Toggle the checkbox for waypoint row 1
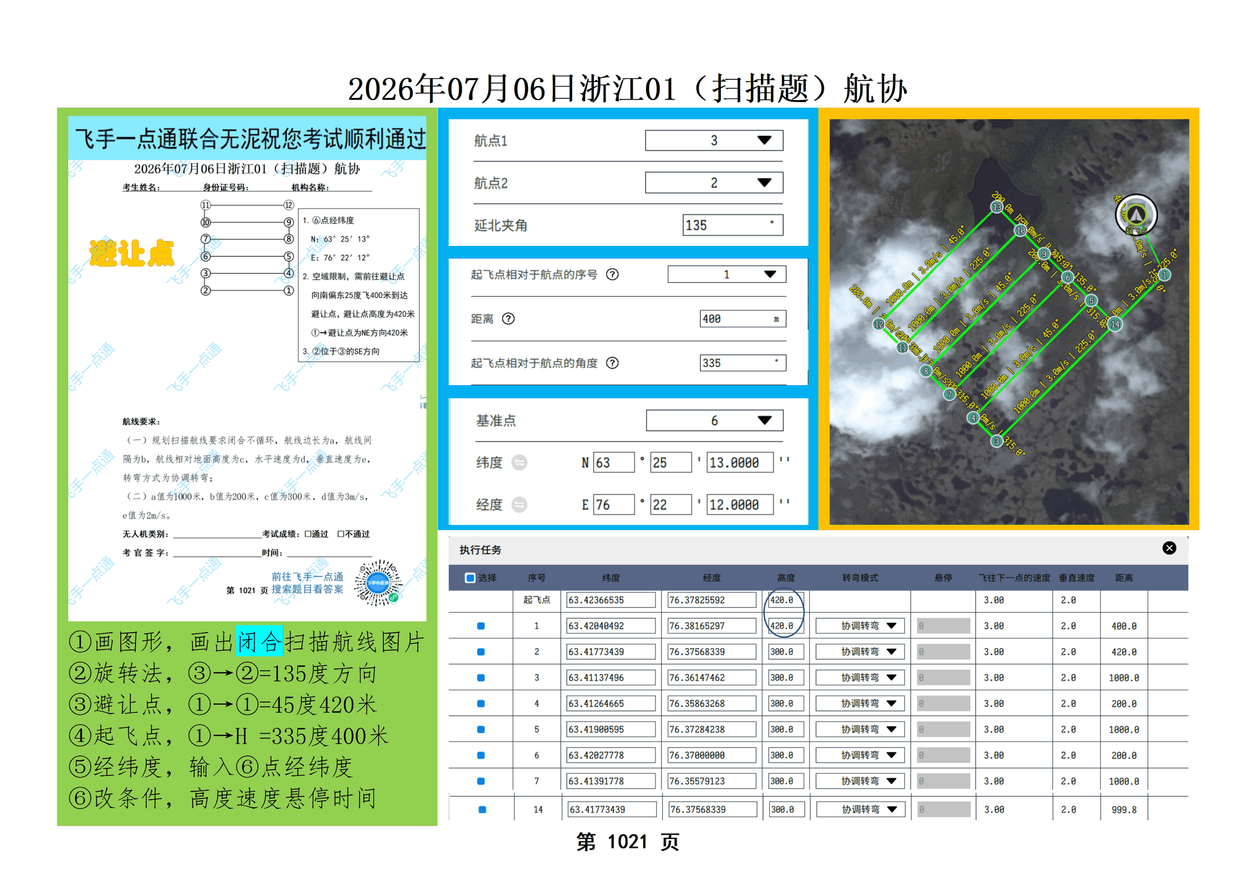 tap(481, 626)
